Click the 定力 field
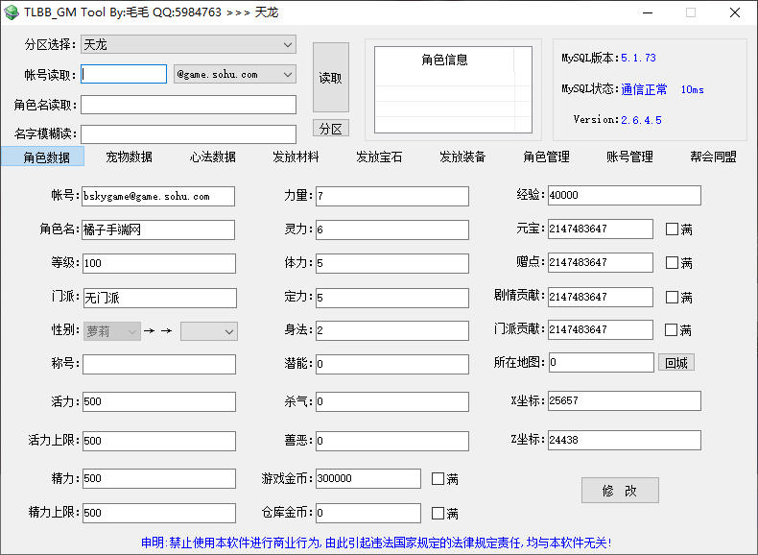The height and width of the screenshot is (555, 758). 392,298
